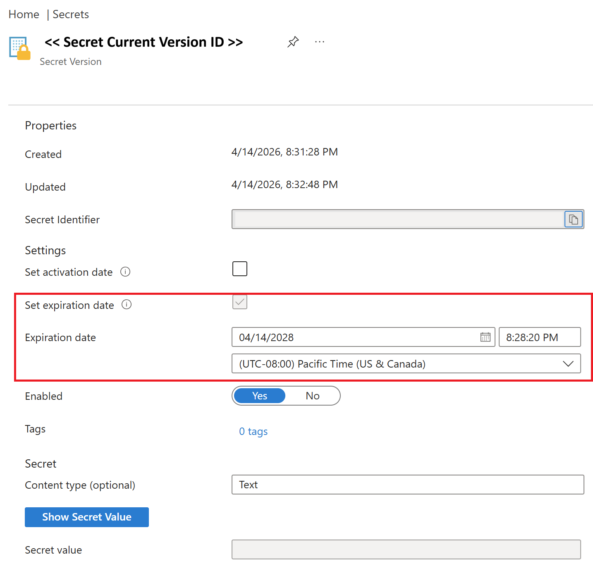Open the 0 tags link
593x566 pixels.
[253, 431]
